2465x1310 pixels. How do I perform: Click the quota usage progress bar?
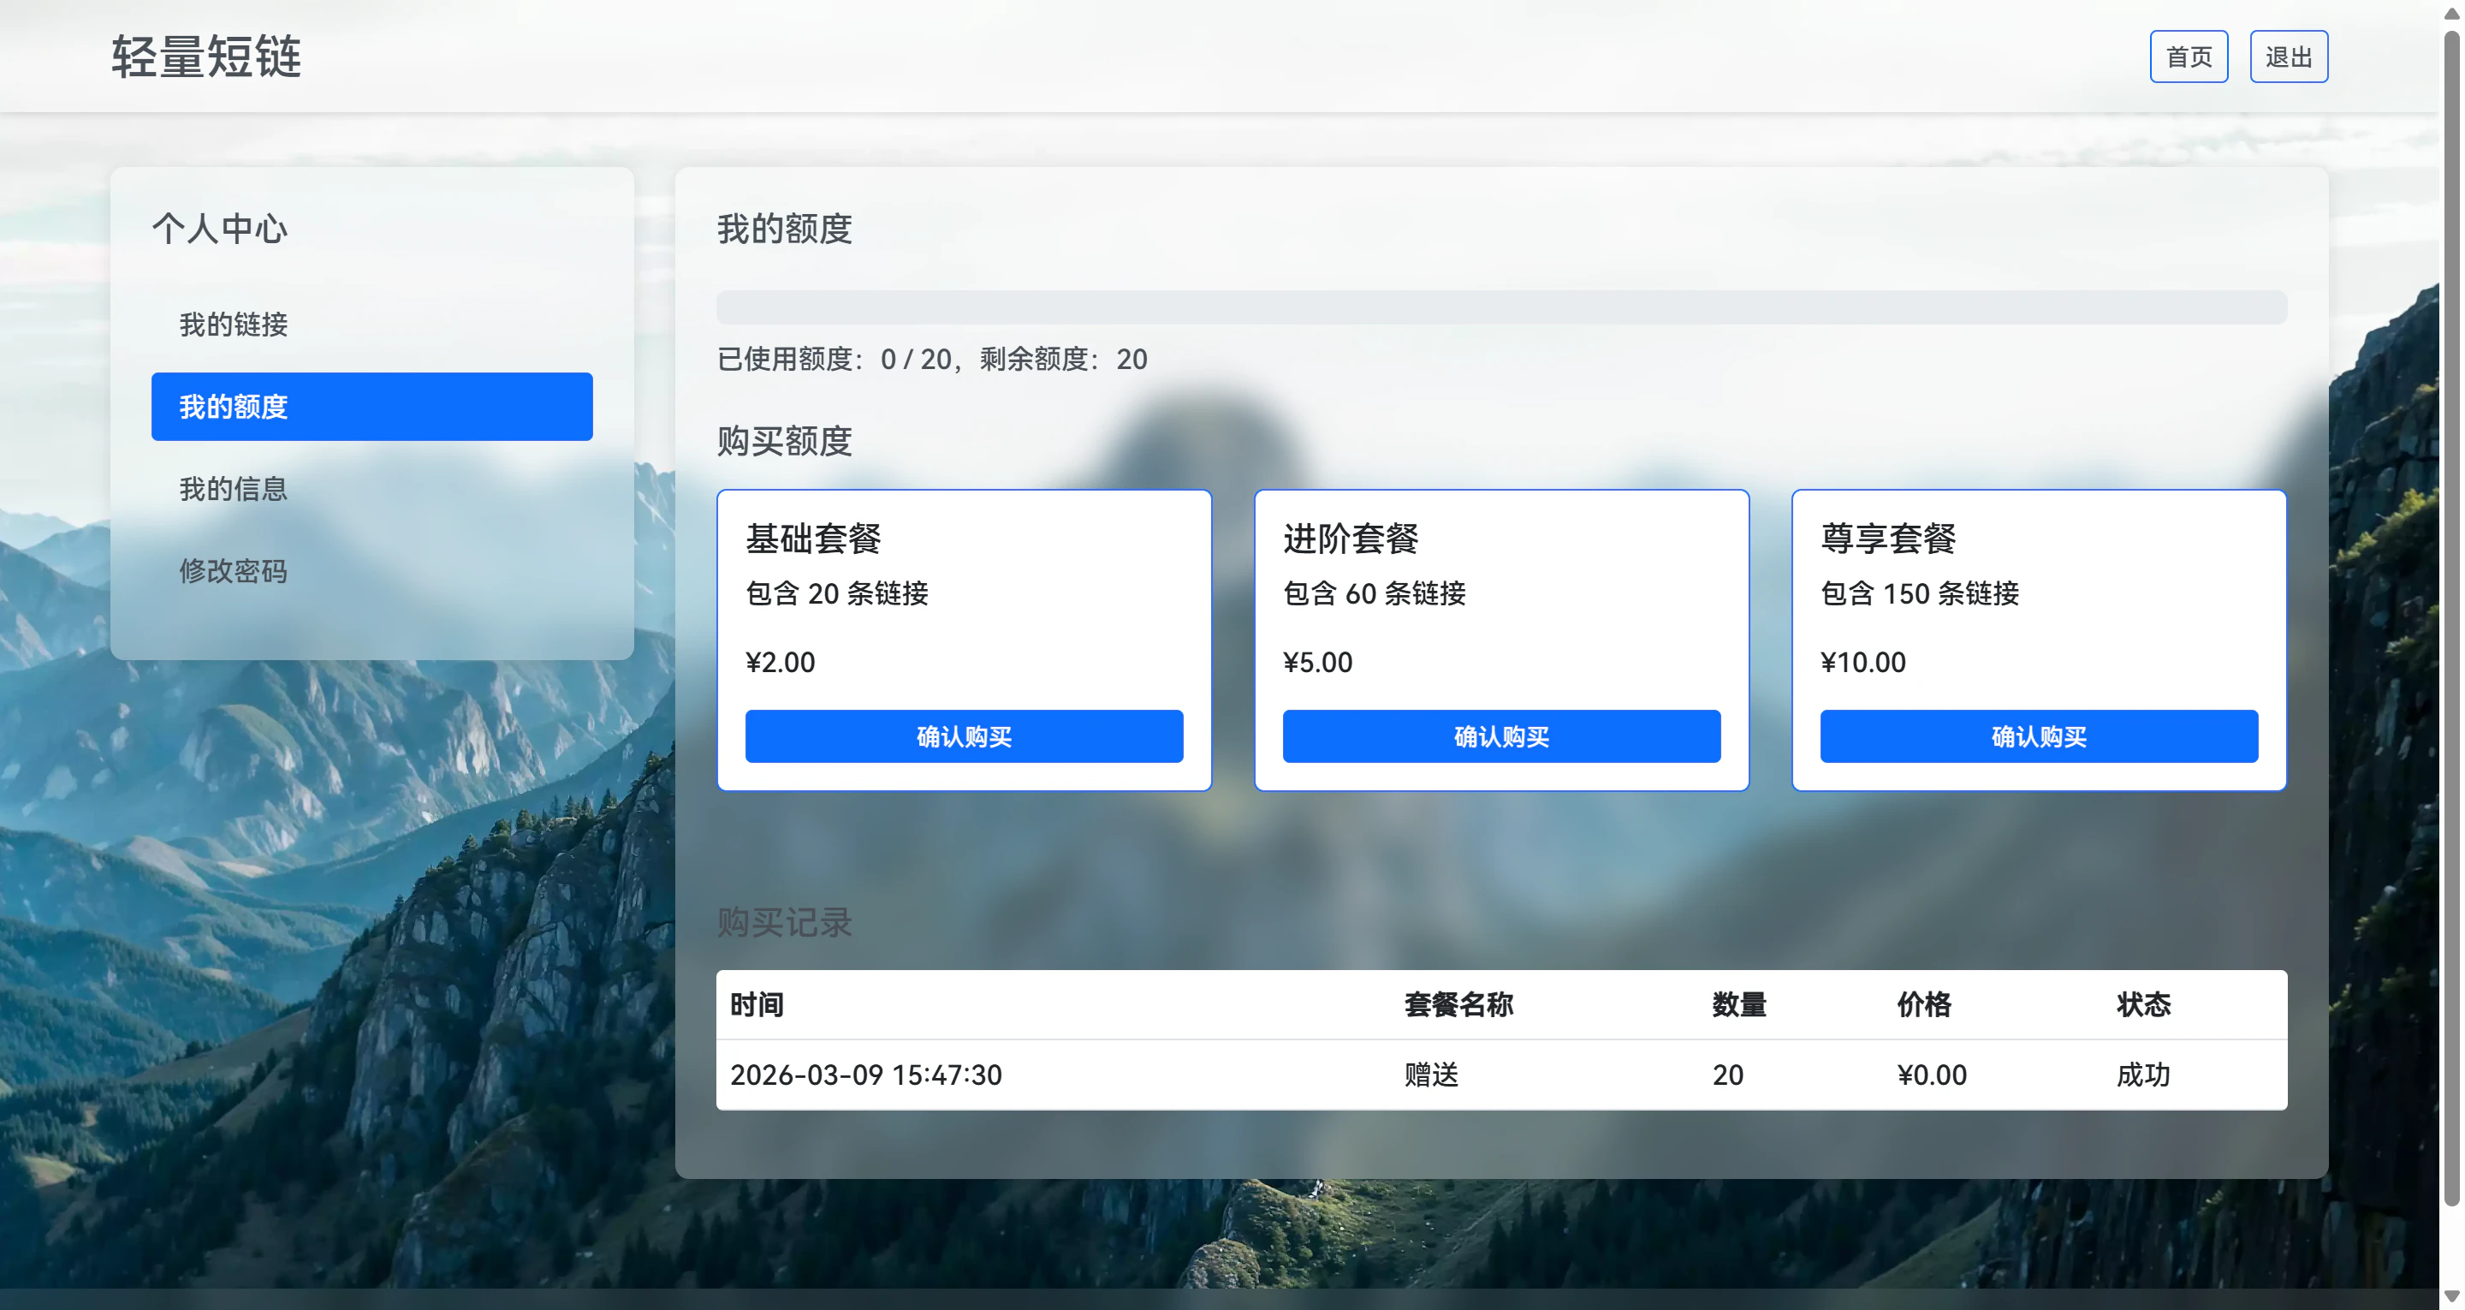coord(1500,307)
